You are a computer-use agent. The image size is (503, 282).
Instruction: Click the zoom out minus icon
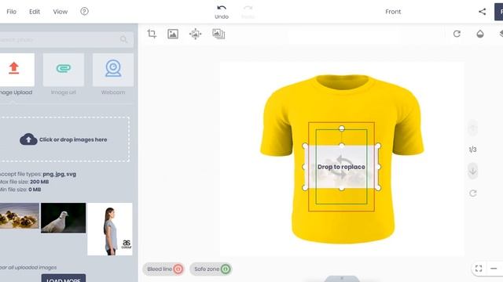tap(494, 269)
